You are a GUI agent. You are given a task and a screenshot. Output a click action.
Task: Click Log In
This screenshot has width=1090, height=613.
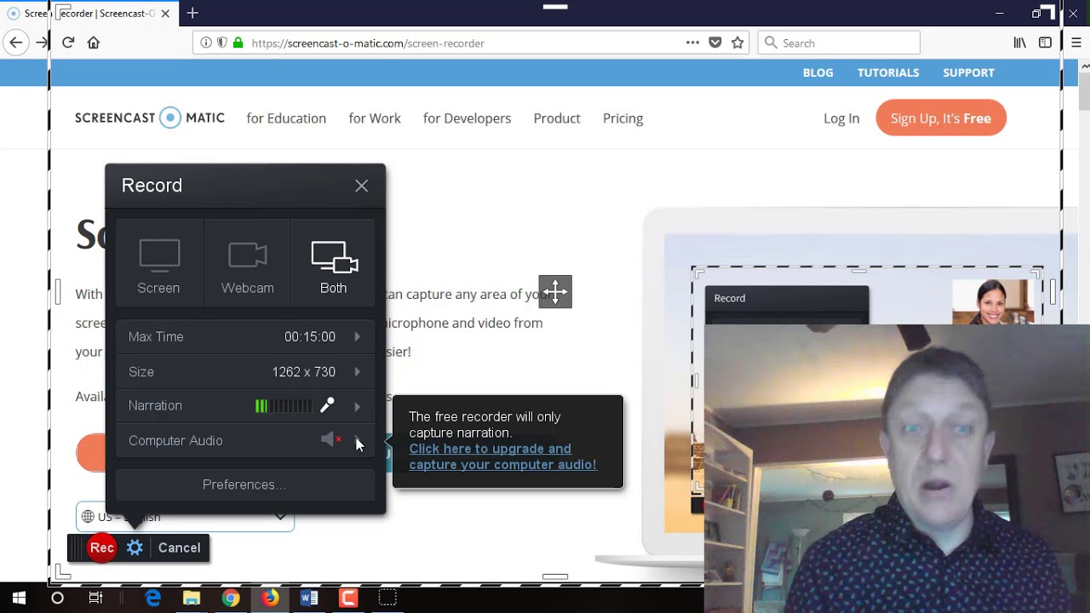point(841,118)
